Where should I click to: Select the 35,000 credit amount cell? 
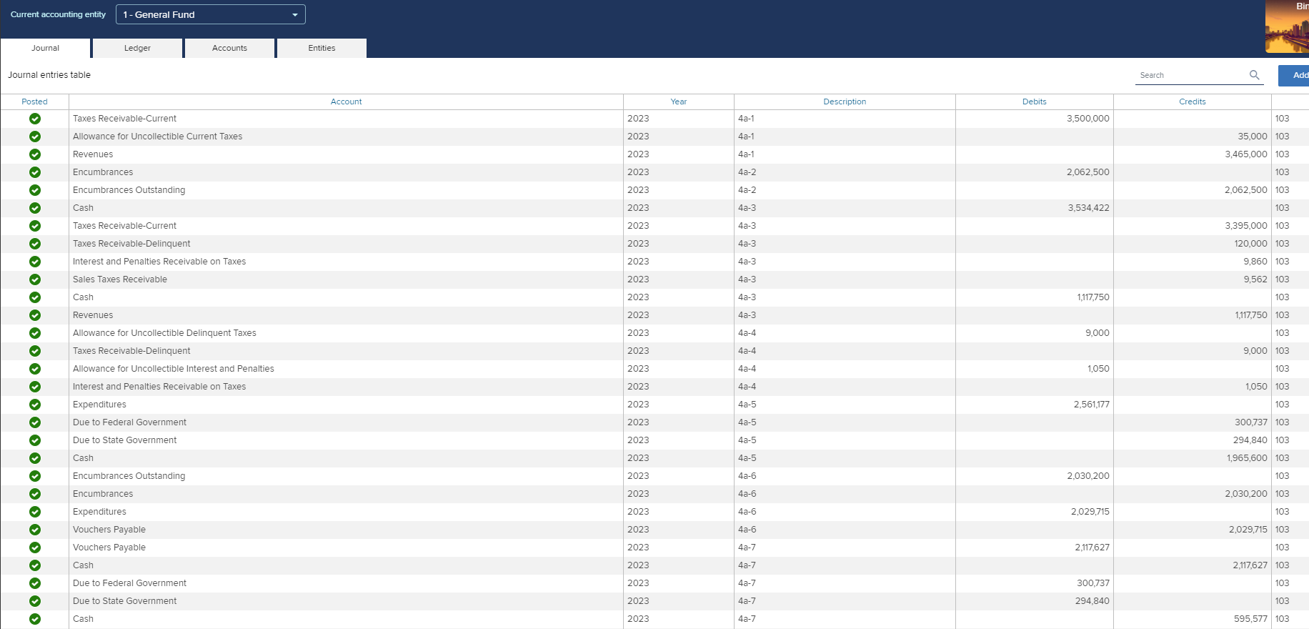1193,137
